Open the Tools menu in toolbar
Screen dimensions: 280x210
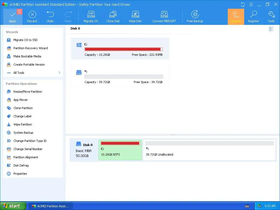click(x=271, y=17)
